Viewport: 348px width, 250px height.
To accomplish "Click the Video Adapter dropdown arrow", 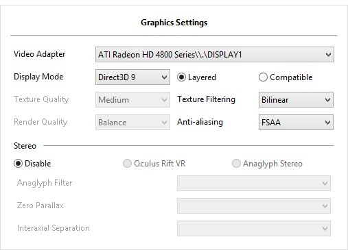I will pos(328,55).
